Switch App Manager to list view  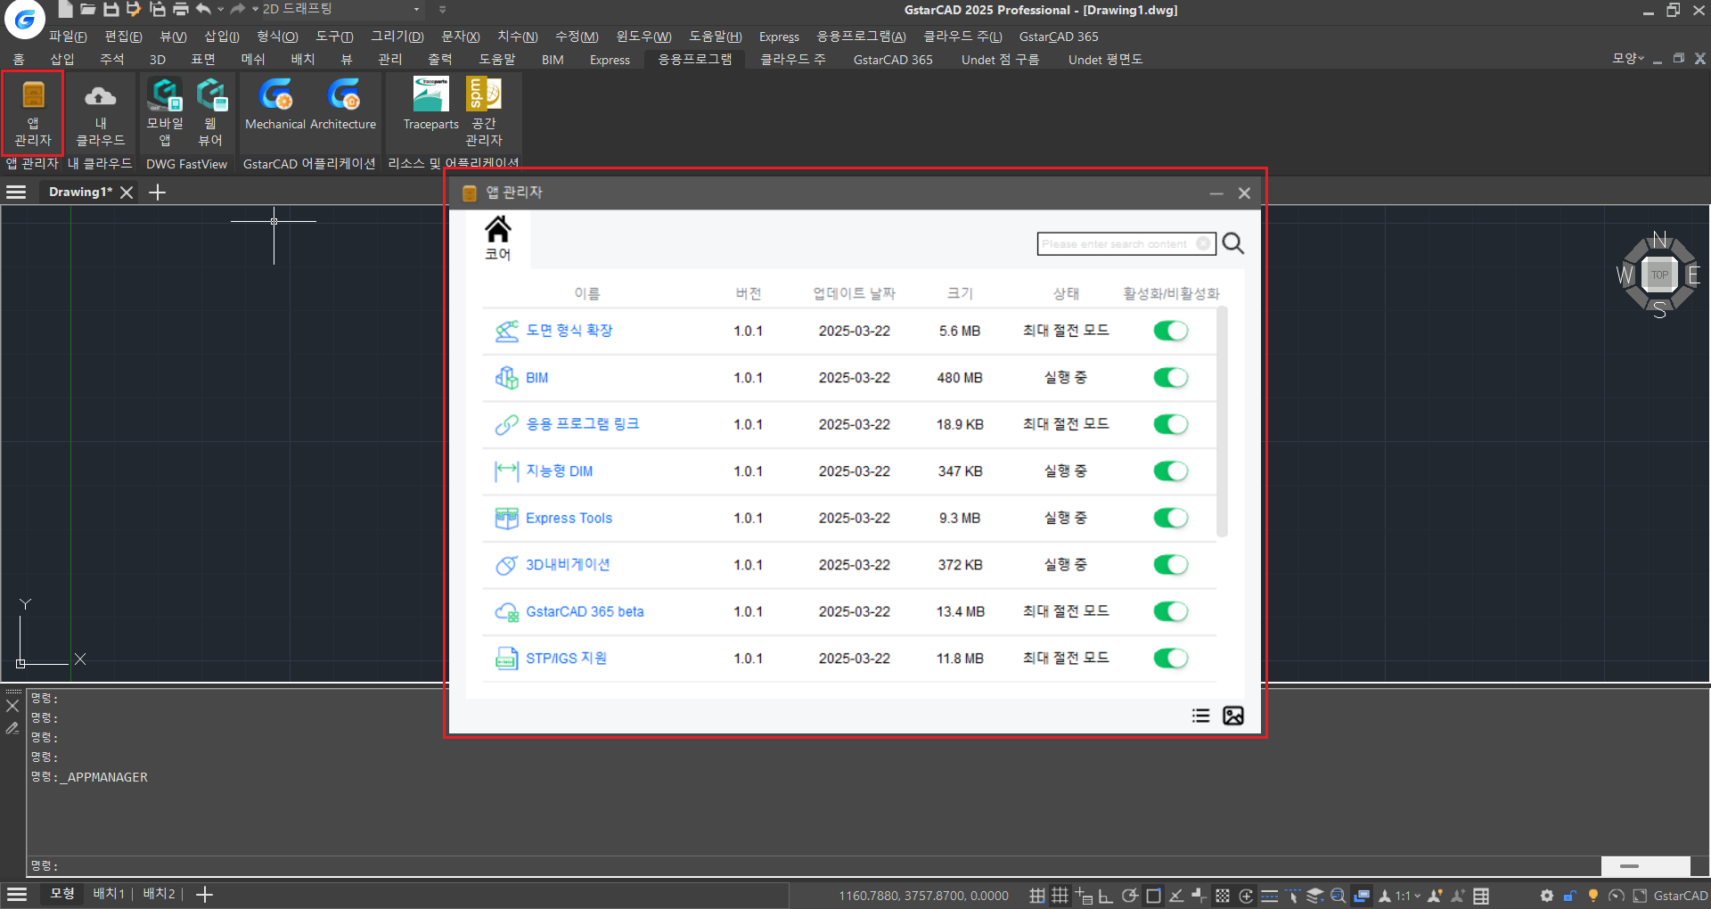tap(1200, 716)
